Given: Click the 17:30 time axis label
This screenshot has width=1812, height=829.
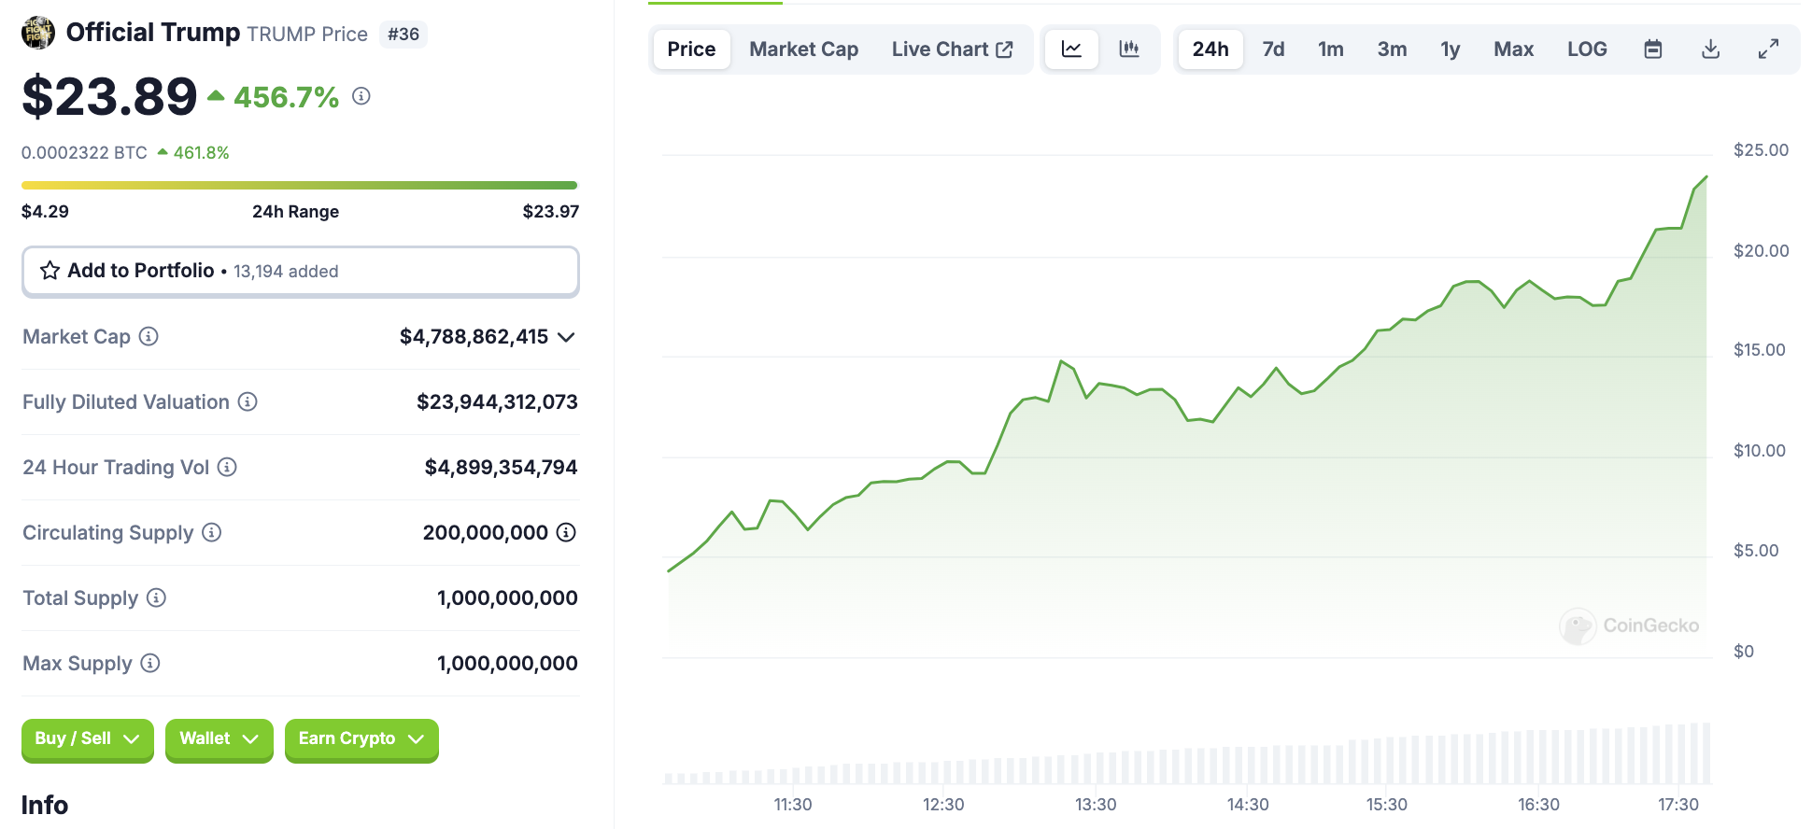Looking at the screenshot, I should (x=1678, y=805).
